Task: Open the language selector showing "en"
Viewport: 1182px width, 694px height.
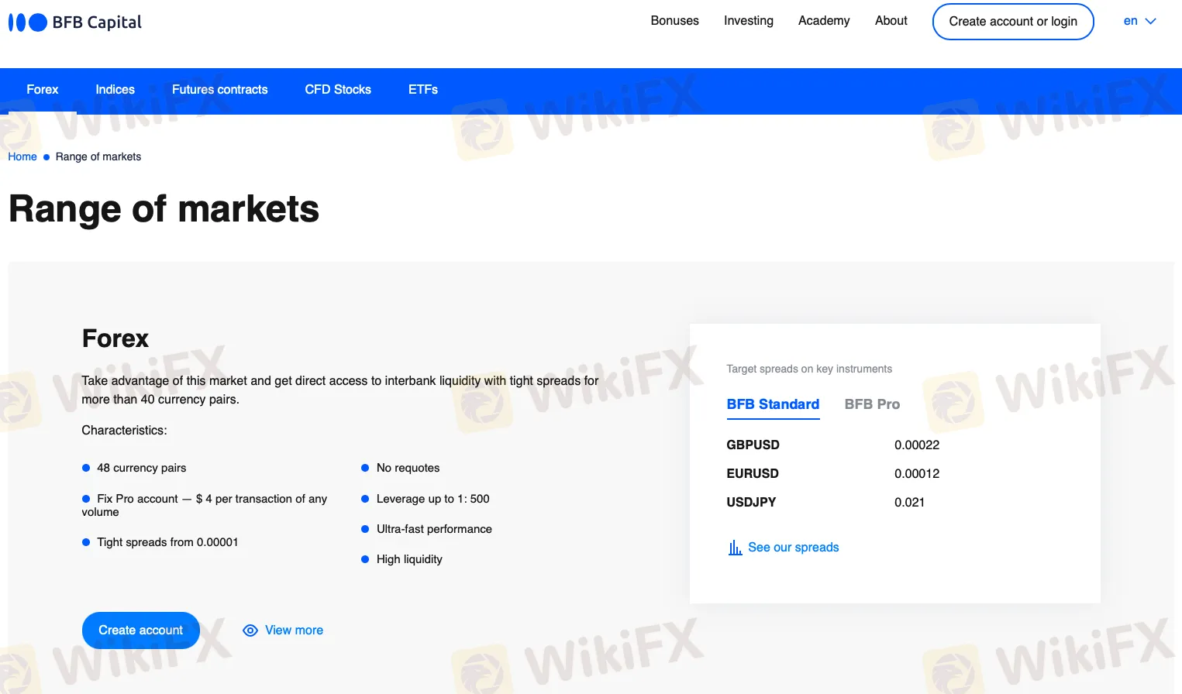Action: point(1130,20)
